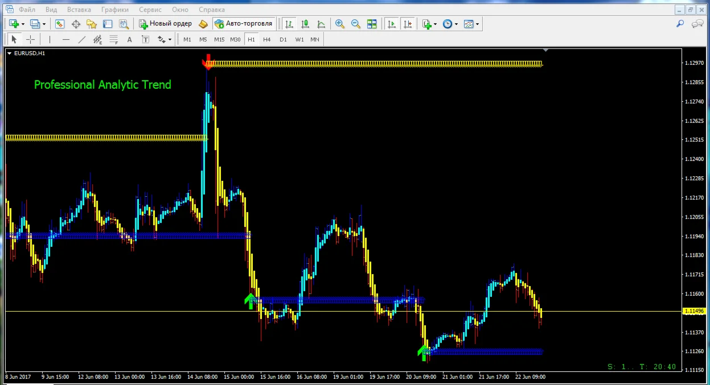
Task: Expand the Profiles dropdown arrow
Action: click(x=44, y=24)
